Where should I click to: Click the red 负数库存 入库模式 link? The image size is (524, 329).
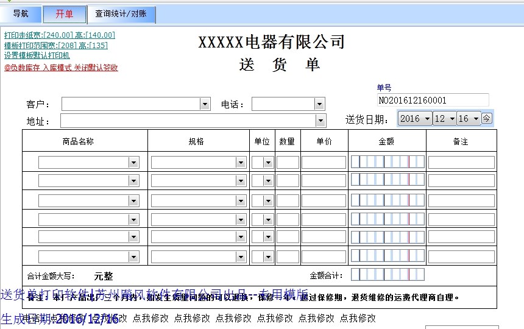[x=61, y=68]
